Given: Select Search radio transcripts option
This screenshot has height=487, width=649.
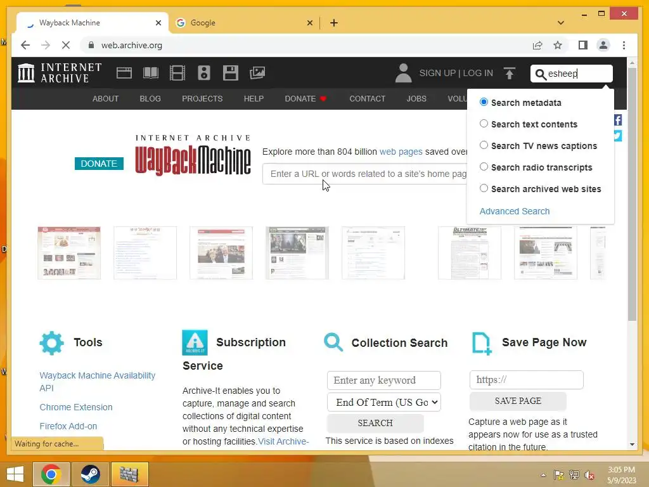Looking at the screenshot, I should coord(484,167).
